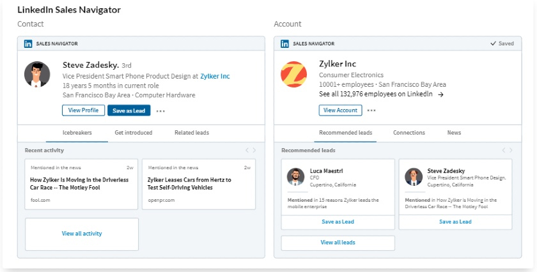Open the Connections tab
Viewport: 537px width, 272px height.
[409, 133]
